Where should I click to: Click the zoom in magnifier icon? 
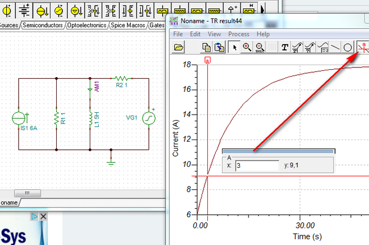248,48
